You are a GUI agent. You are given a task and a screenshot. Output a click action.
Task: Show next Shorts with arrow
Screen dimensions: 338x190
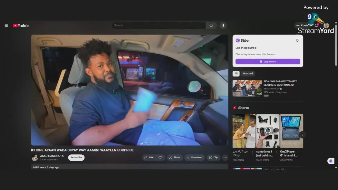pyautogui.click(x=302, y=135)
